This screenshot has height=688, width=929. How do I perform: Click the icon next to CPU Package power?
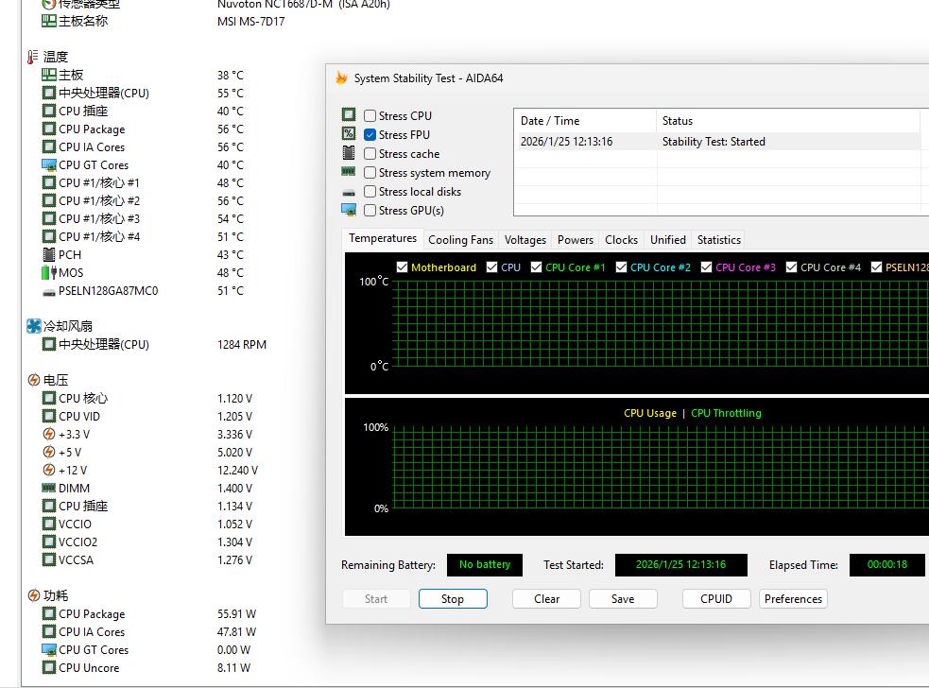(x=49, y=613)
